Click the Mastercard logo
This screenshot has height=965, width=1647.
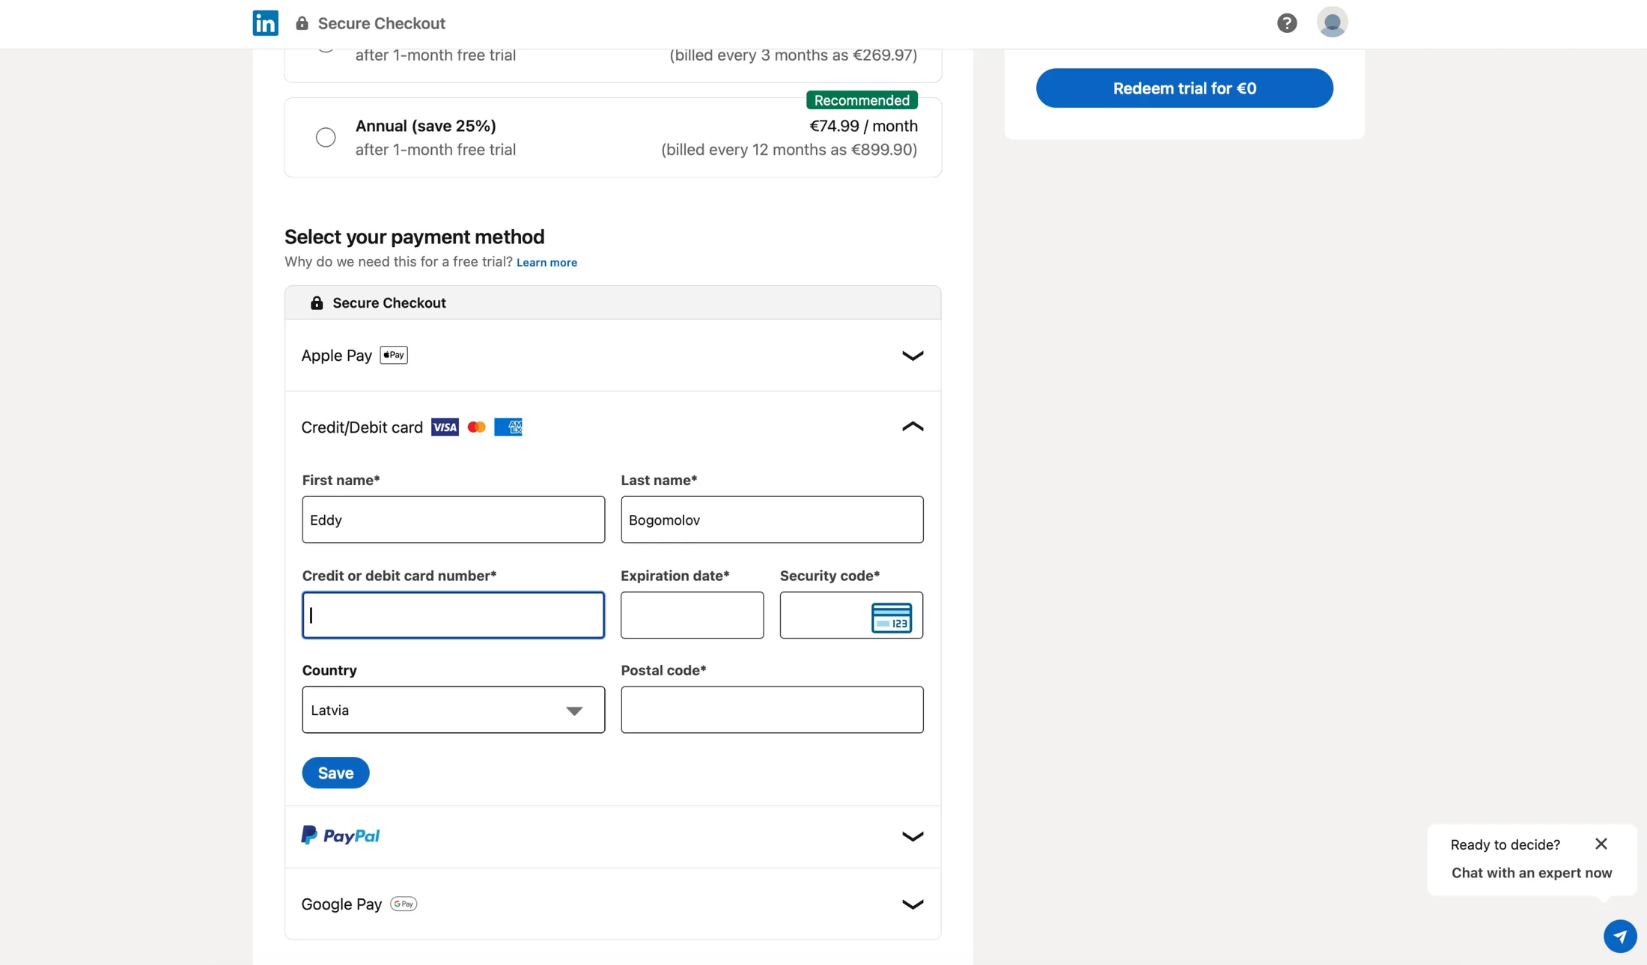click(x=476, y=427)
